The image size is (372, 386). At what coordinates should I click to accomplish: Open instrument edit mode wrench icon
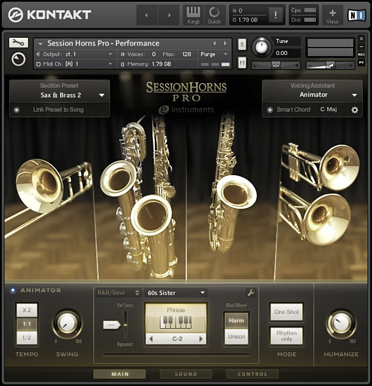click(x=18, y=42)
